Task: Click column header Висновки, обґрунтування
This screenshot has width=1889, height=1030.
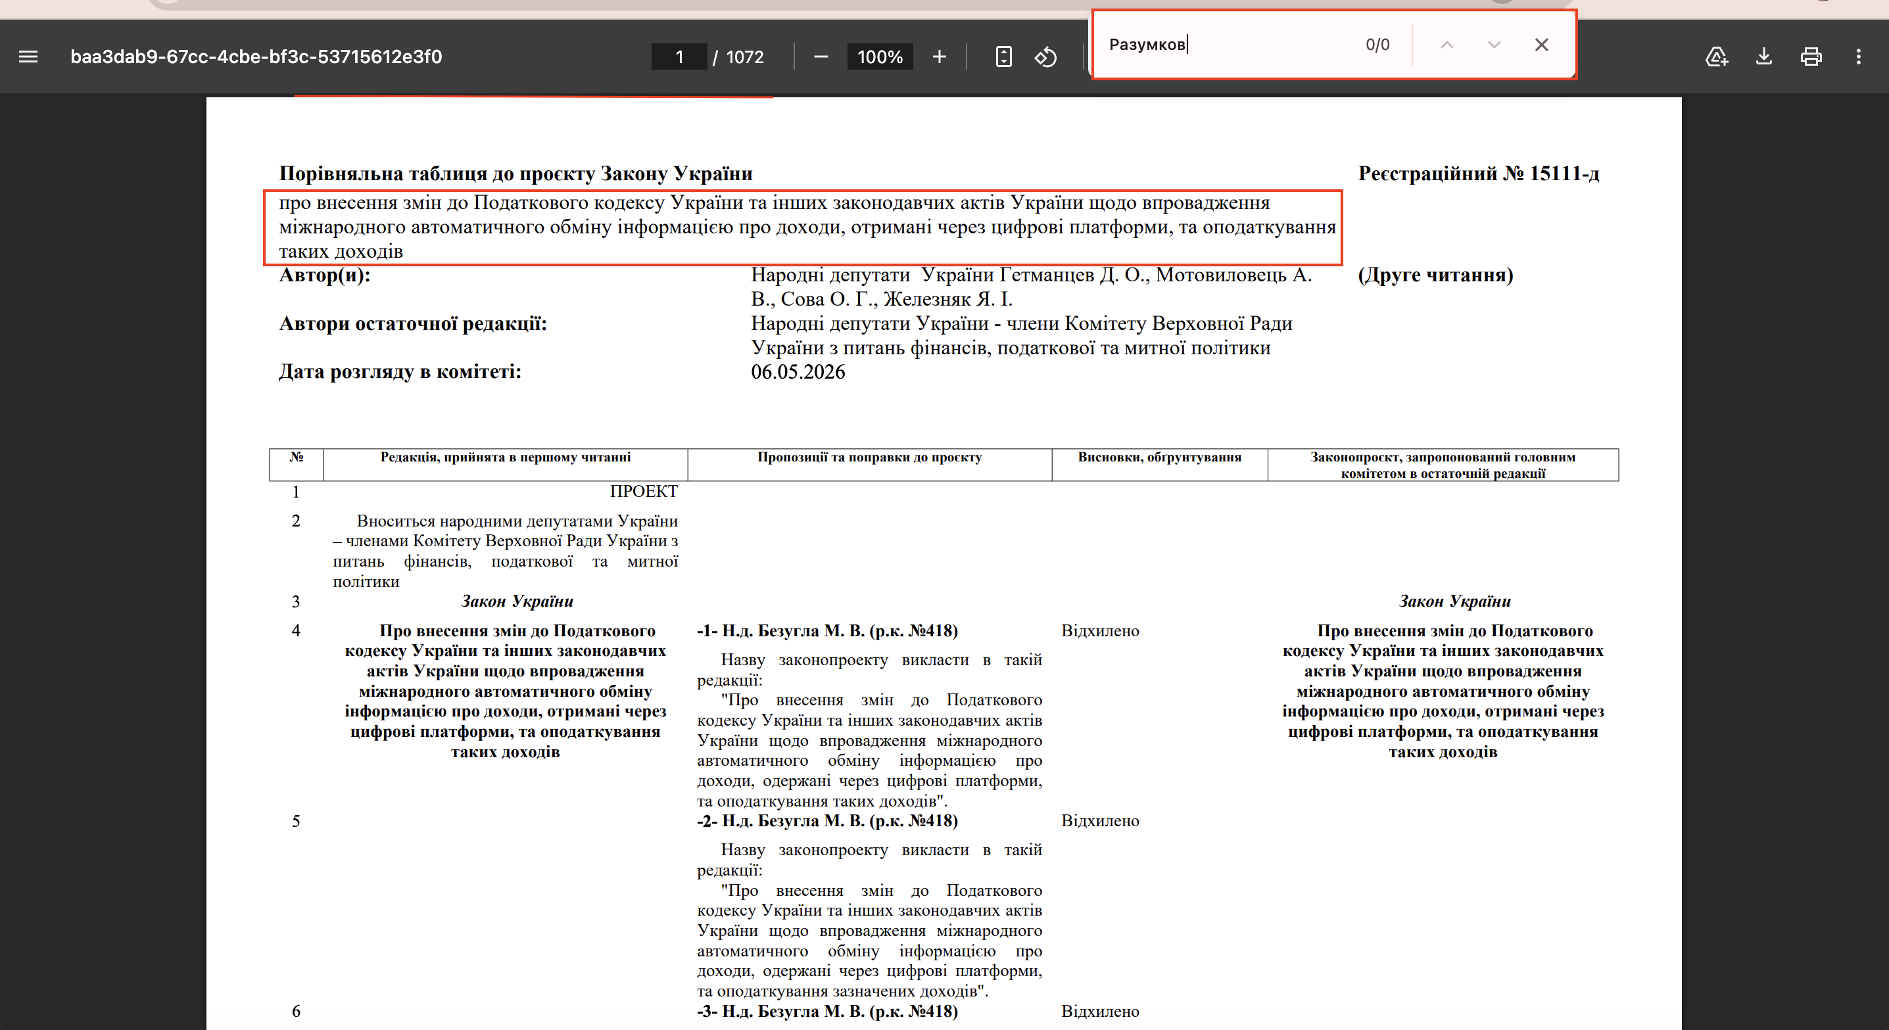Action: [1159, 457]
